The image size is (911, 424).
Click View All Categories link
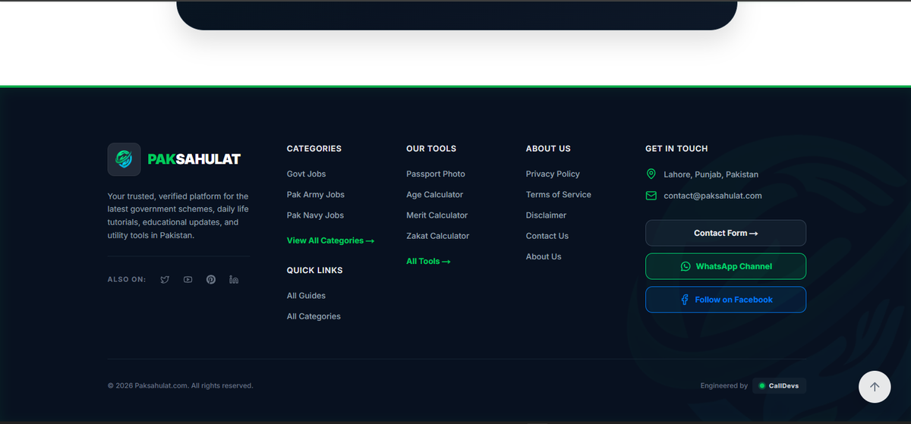coord(330,240)
